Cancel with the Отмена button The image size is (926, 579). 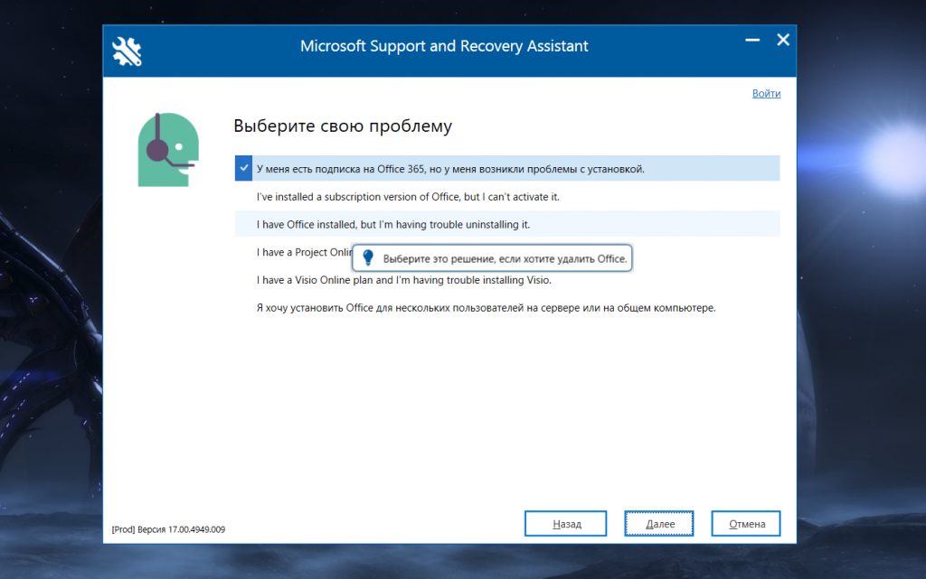(x=746, y=524)
